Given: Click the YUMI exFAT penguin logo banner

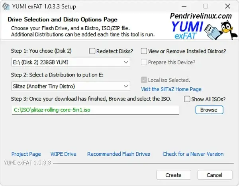Looking at the screenshot, I should coord(203,26).
